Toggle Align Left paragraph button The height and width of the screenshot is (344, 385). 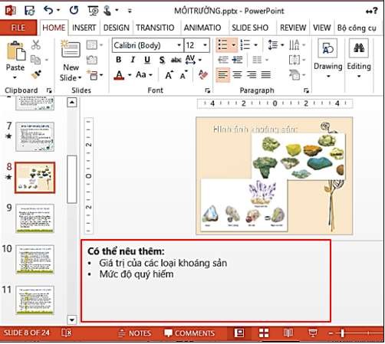point(223,75)
